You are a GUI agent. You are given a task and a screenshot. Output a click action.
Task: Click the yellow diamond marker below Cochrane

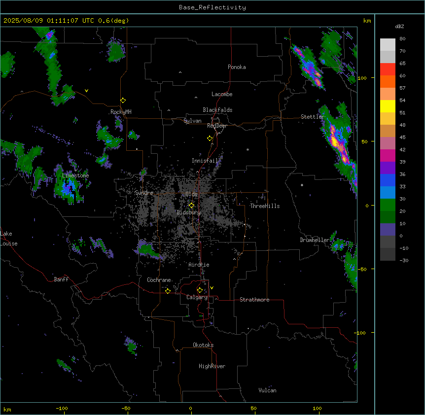tap(168, 291)
